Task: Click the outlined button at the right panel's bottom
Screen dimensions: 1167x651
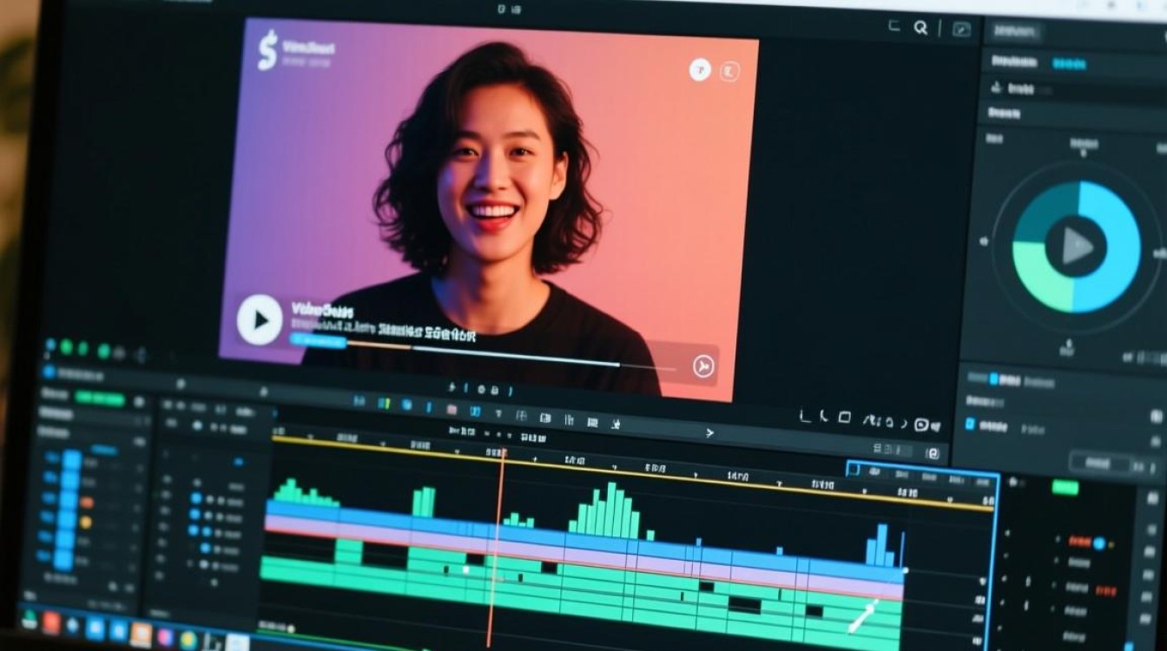Action: point(1102,463)
